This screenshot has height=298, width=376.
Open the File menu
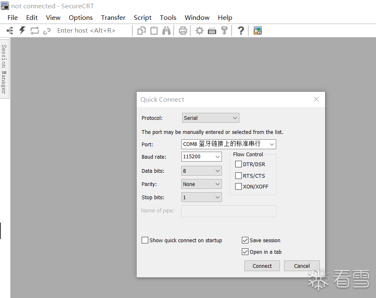[12, 18]
